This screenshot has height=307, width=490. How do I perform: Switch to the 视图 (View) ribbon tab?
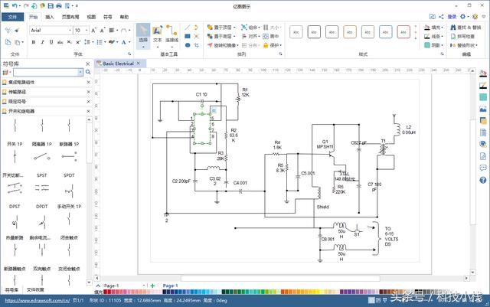tap(91, 16)
